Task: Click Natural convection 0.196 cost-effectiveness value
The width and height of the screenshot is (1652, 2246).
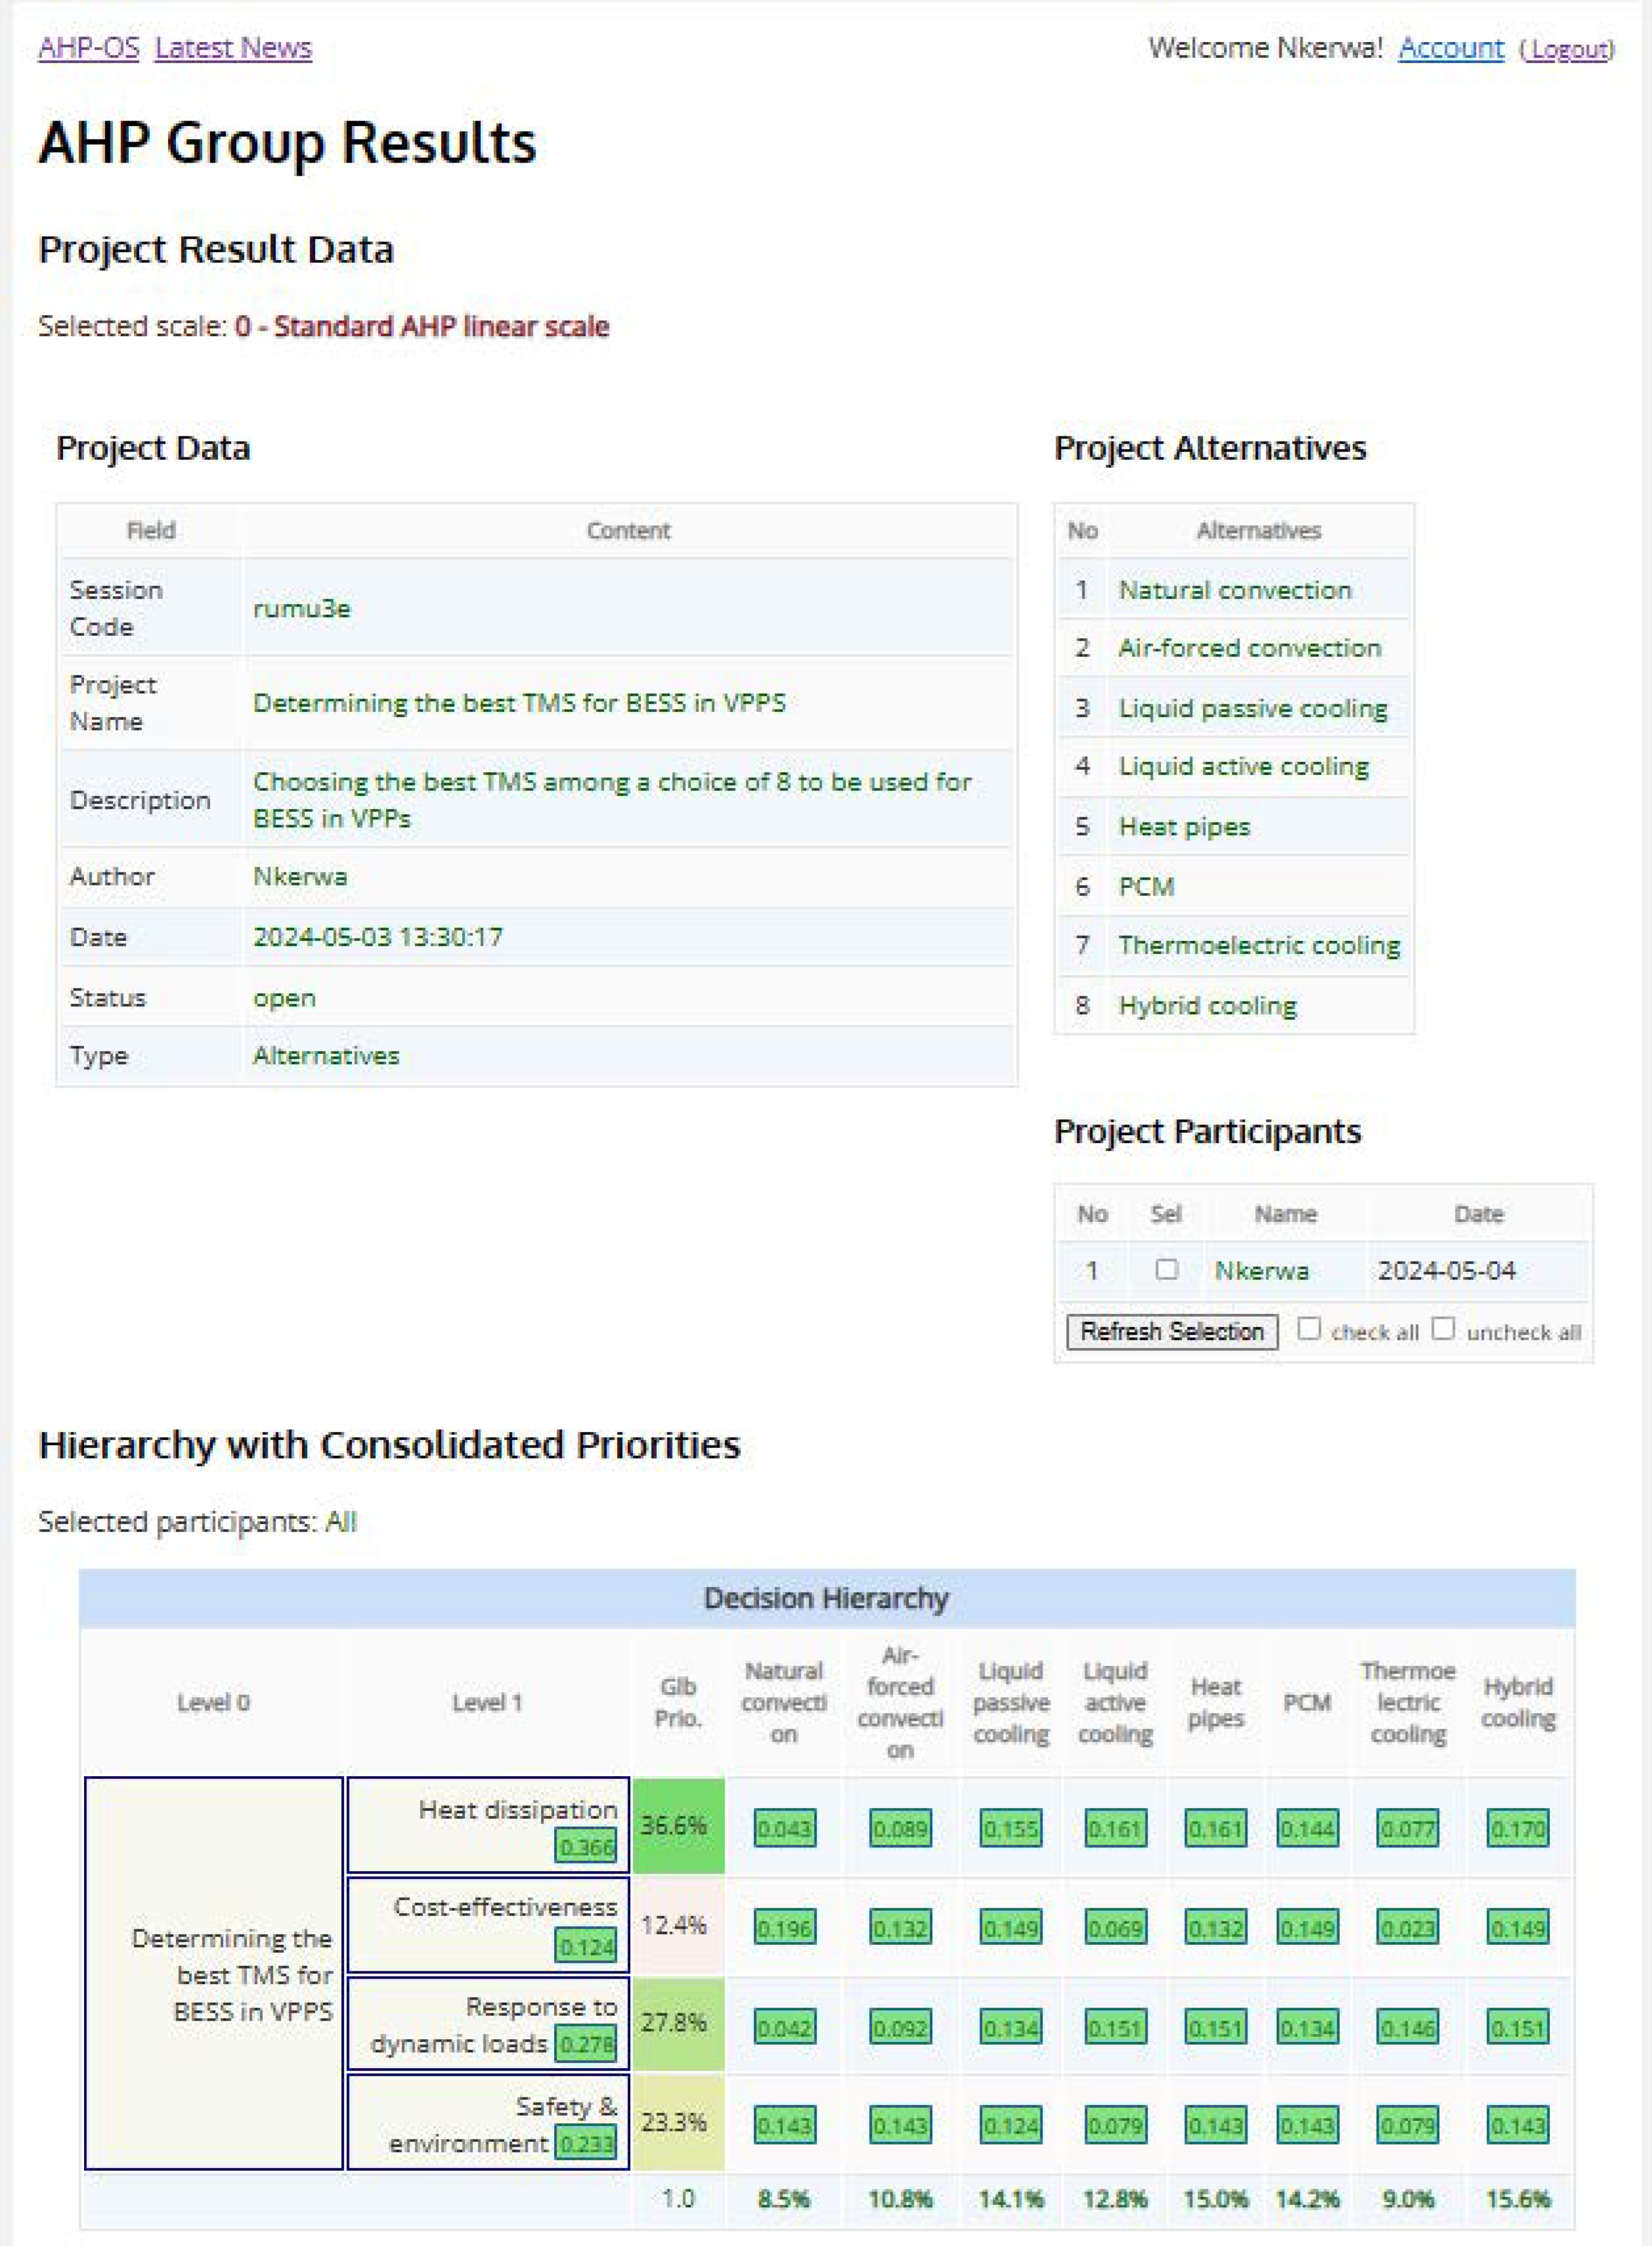Action: click(784, 1927)
